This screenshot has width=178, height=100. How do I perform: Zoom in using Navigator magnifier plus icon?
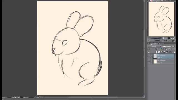click(166, 38)
